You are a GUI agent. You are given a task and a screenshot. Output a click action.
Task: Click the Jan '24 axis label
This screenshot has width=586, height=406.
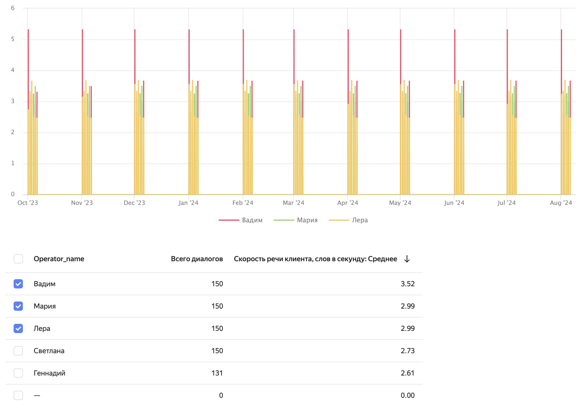[x=188, y=203]
